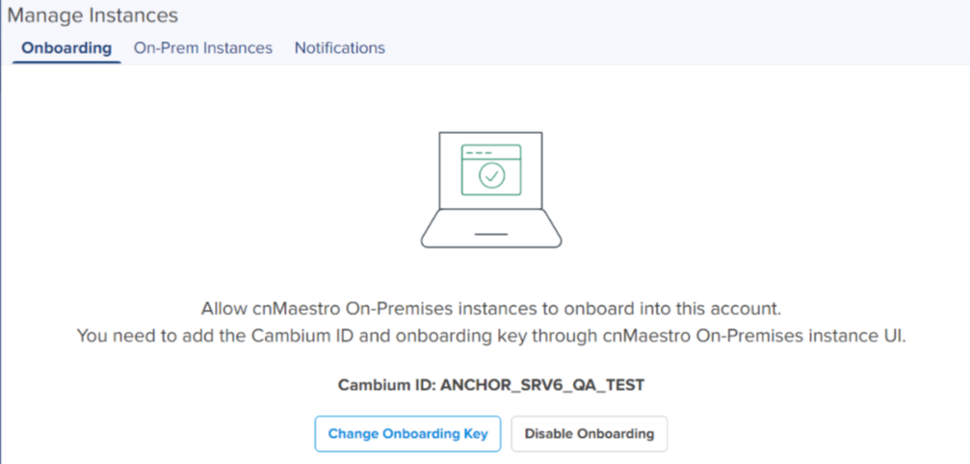
Task: Go to the Notifications tab
Action: click(339, 48)
